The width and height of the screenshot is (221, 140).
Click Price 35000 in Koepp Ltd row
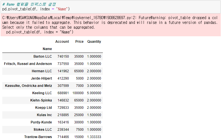(79, 108)
